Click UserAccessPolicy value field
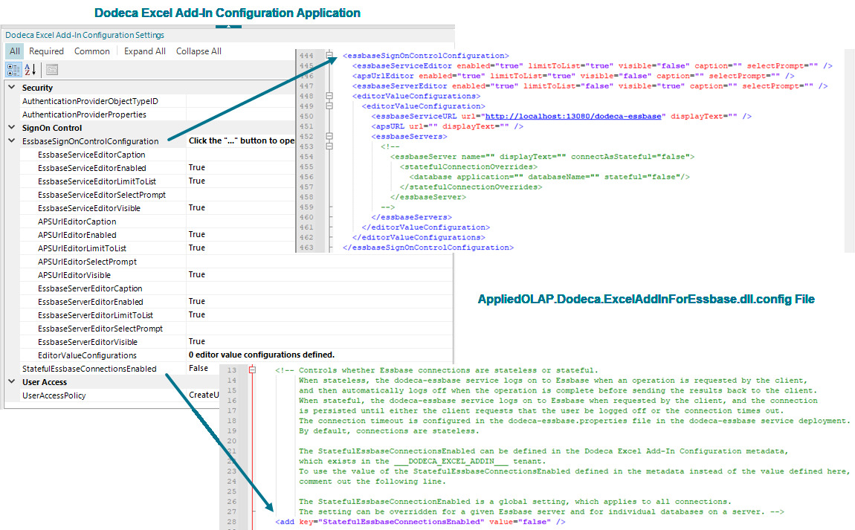 point(204,395)
